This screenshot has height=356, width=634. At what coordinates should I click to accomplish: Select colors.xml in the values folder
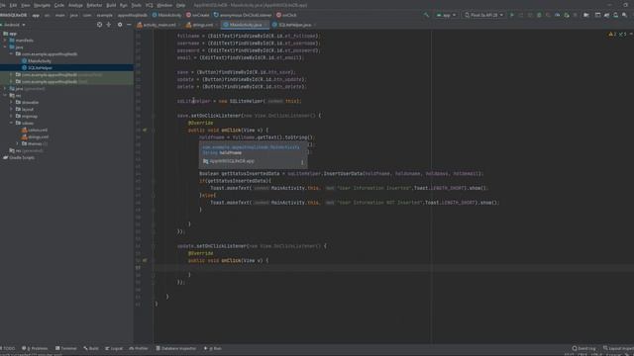point(38,130)
